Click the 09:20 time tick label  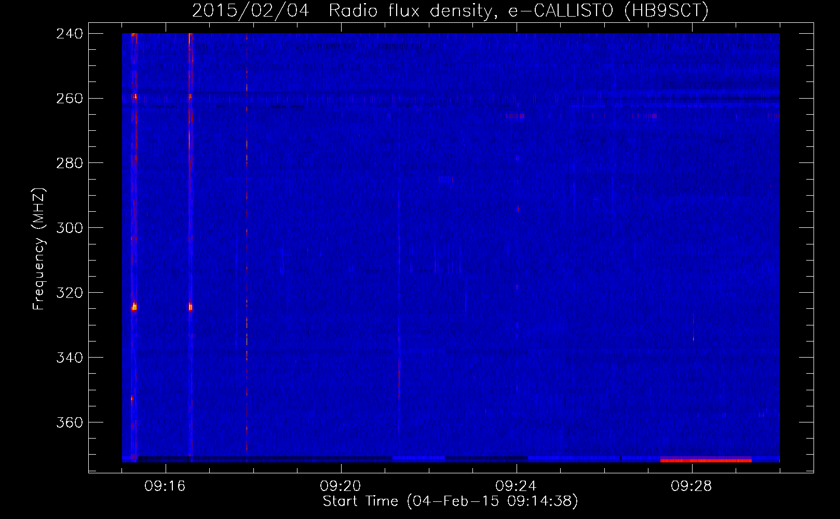click(x=341, y=486)
